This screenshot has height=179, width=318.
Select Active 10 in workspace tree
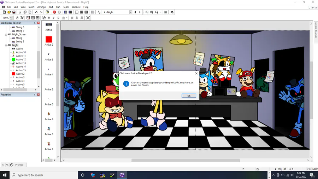click(21, 52)
